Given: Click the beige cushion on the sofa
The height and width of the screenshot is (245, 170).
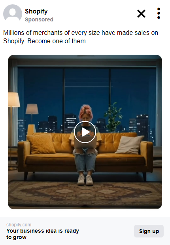Looking at the screenshot, I should (x=129, y=145).
